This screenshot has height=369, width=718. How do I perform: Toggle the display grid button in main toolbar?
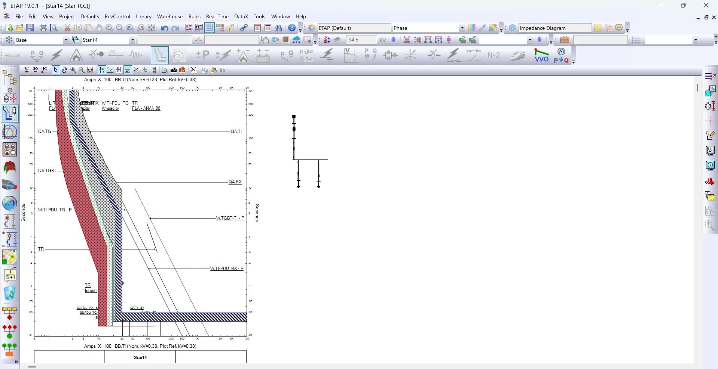[210, 28]
